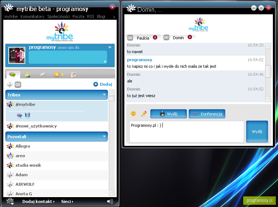The height and width of the screenshot is (207, 278).
Task: Click contact list scroll down arrow
Action: [112, 193]
